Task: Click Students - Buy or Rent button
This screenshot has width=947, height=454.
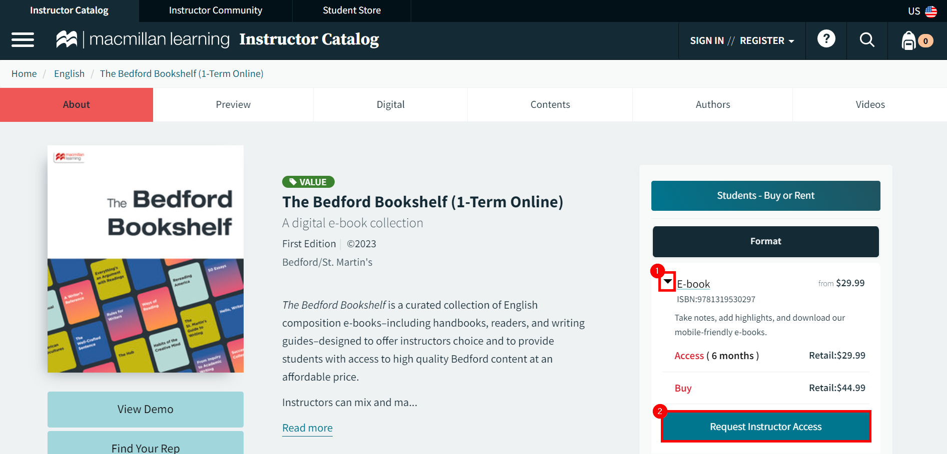Action: [x=765, y=196]
